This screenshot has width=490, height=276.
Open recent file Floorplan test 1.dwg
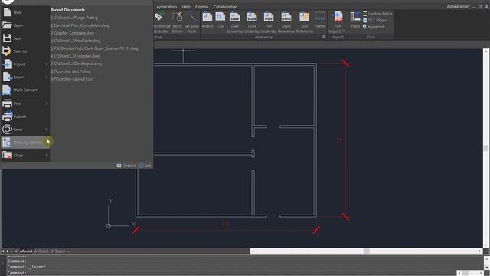tap(70, 71)
